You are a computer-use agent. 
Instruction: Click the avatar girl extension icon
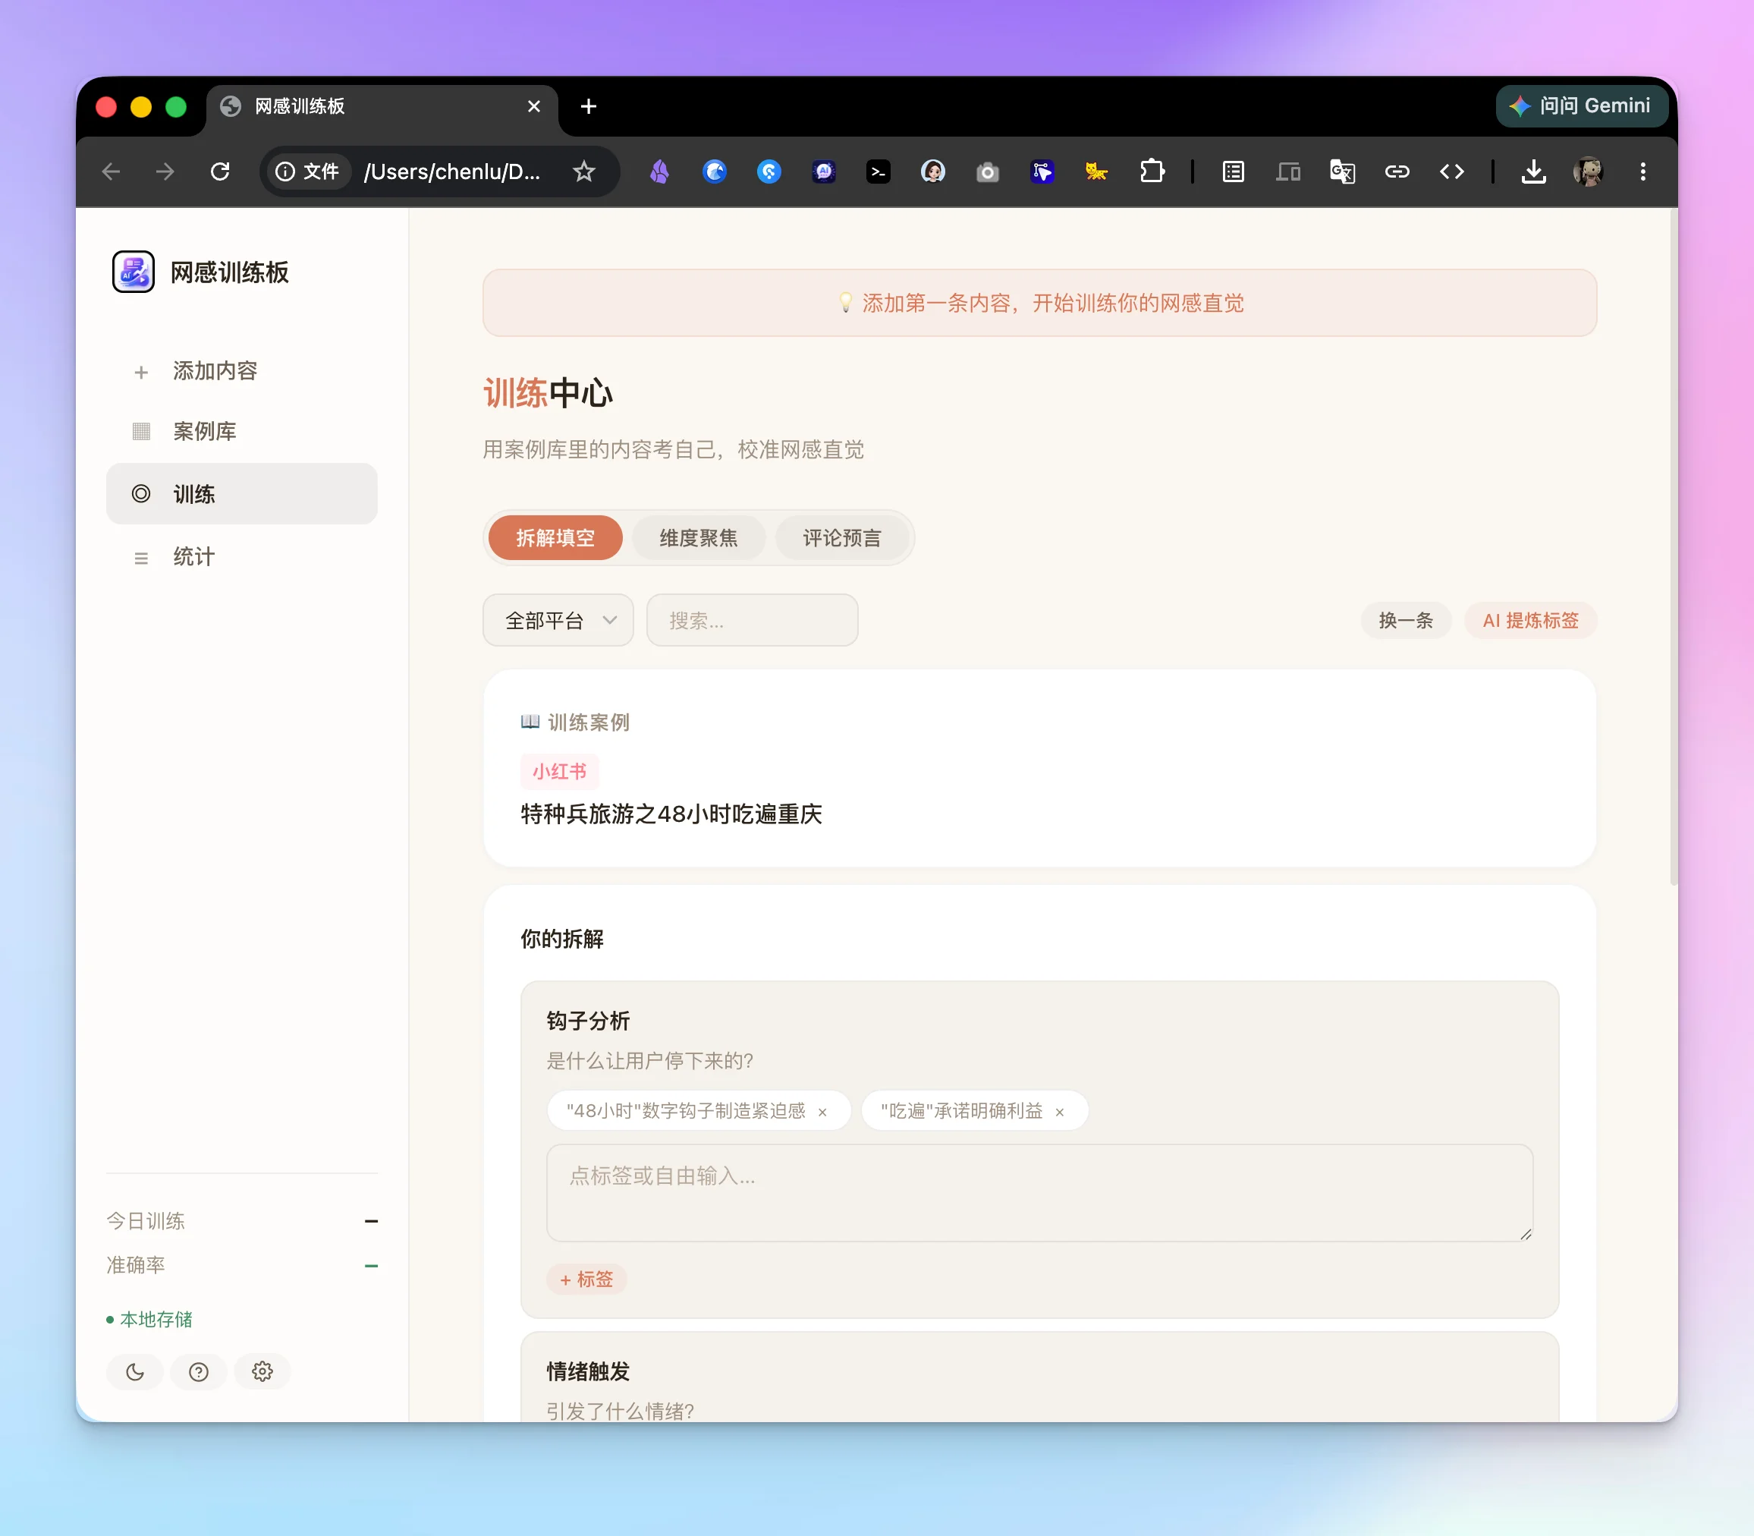tap(932, 172)
